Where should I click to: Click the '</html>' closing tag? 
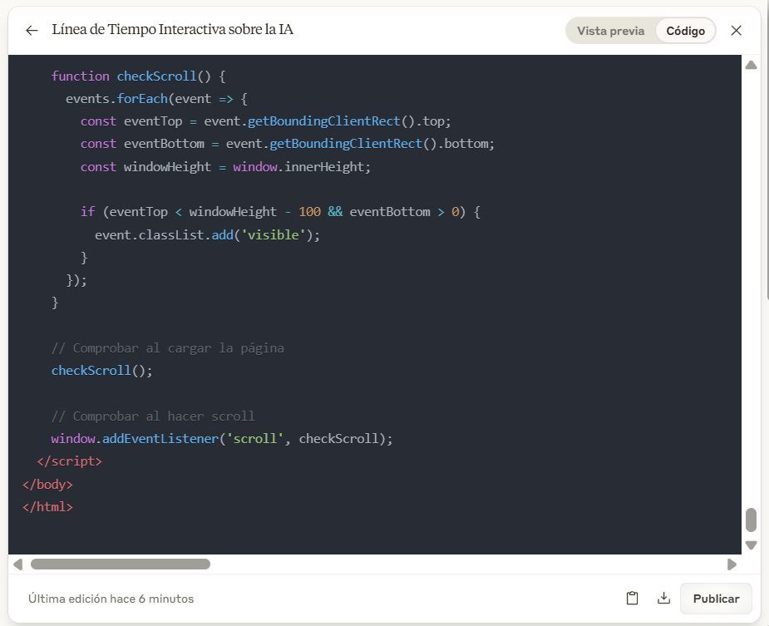click(47, 507)
